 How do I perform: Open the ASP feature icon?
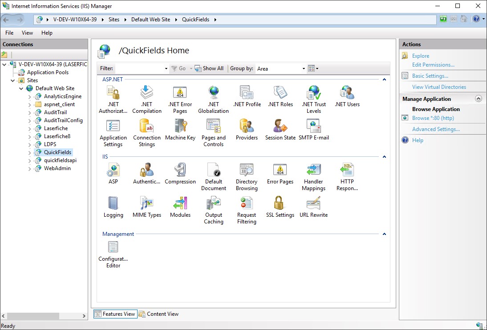tap(113, 174)
